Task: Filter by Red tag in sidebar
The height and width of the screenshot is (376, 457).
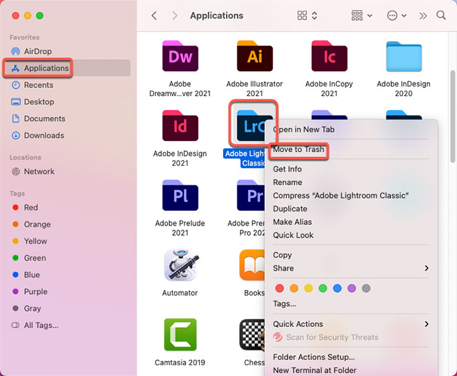Action: 26,207
